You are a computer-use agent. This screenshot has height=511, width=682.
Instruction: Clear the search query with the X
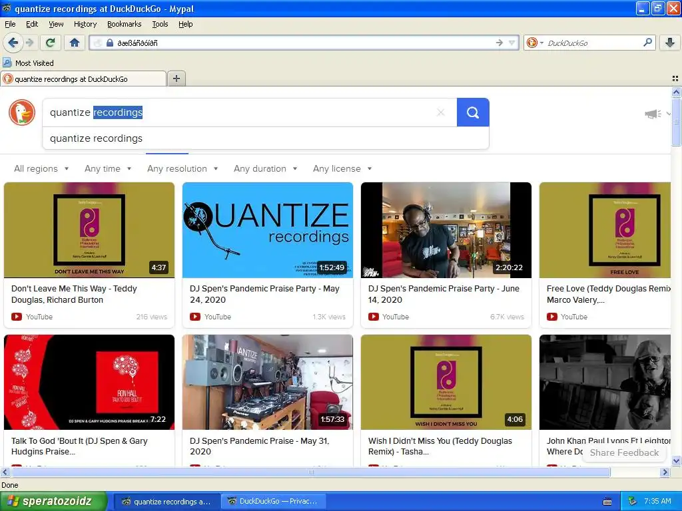(441, 112)
